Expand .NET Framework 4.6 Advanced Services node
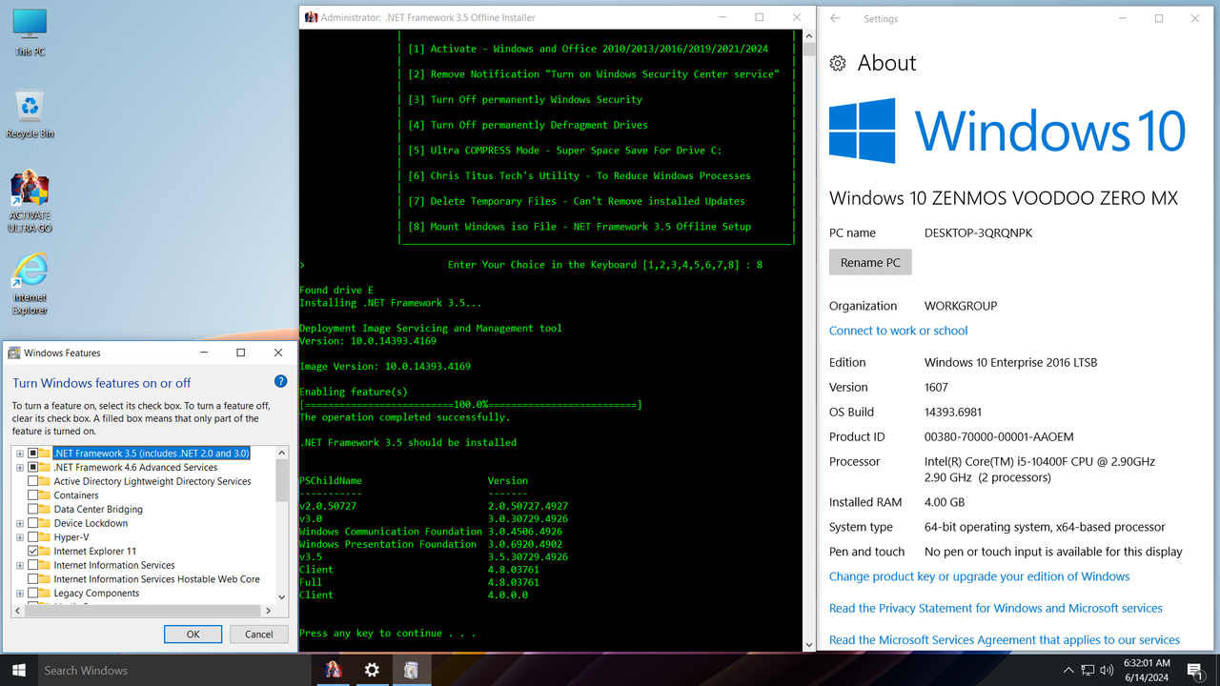The height and width of the screenshot is (686, 1220). 20,468
